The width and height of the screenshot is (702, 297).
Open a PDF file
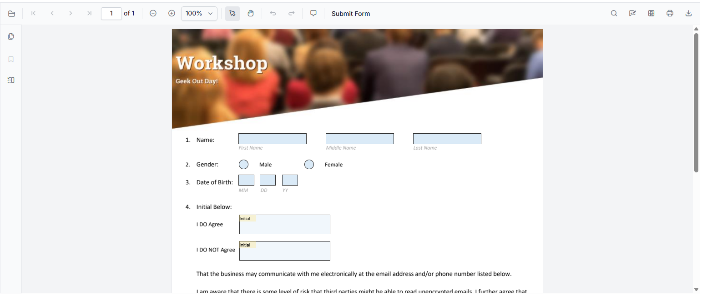[x=11, y=13]
